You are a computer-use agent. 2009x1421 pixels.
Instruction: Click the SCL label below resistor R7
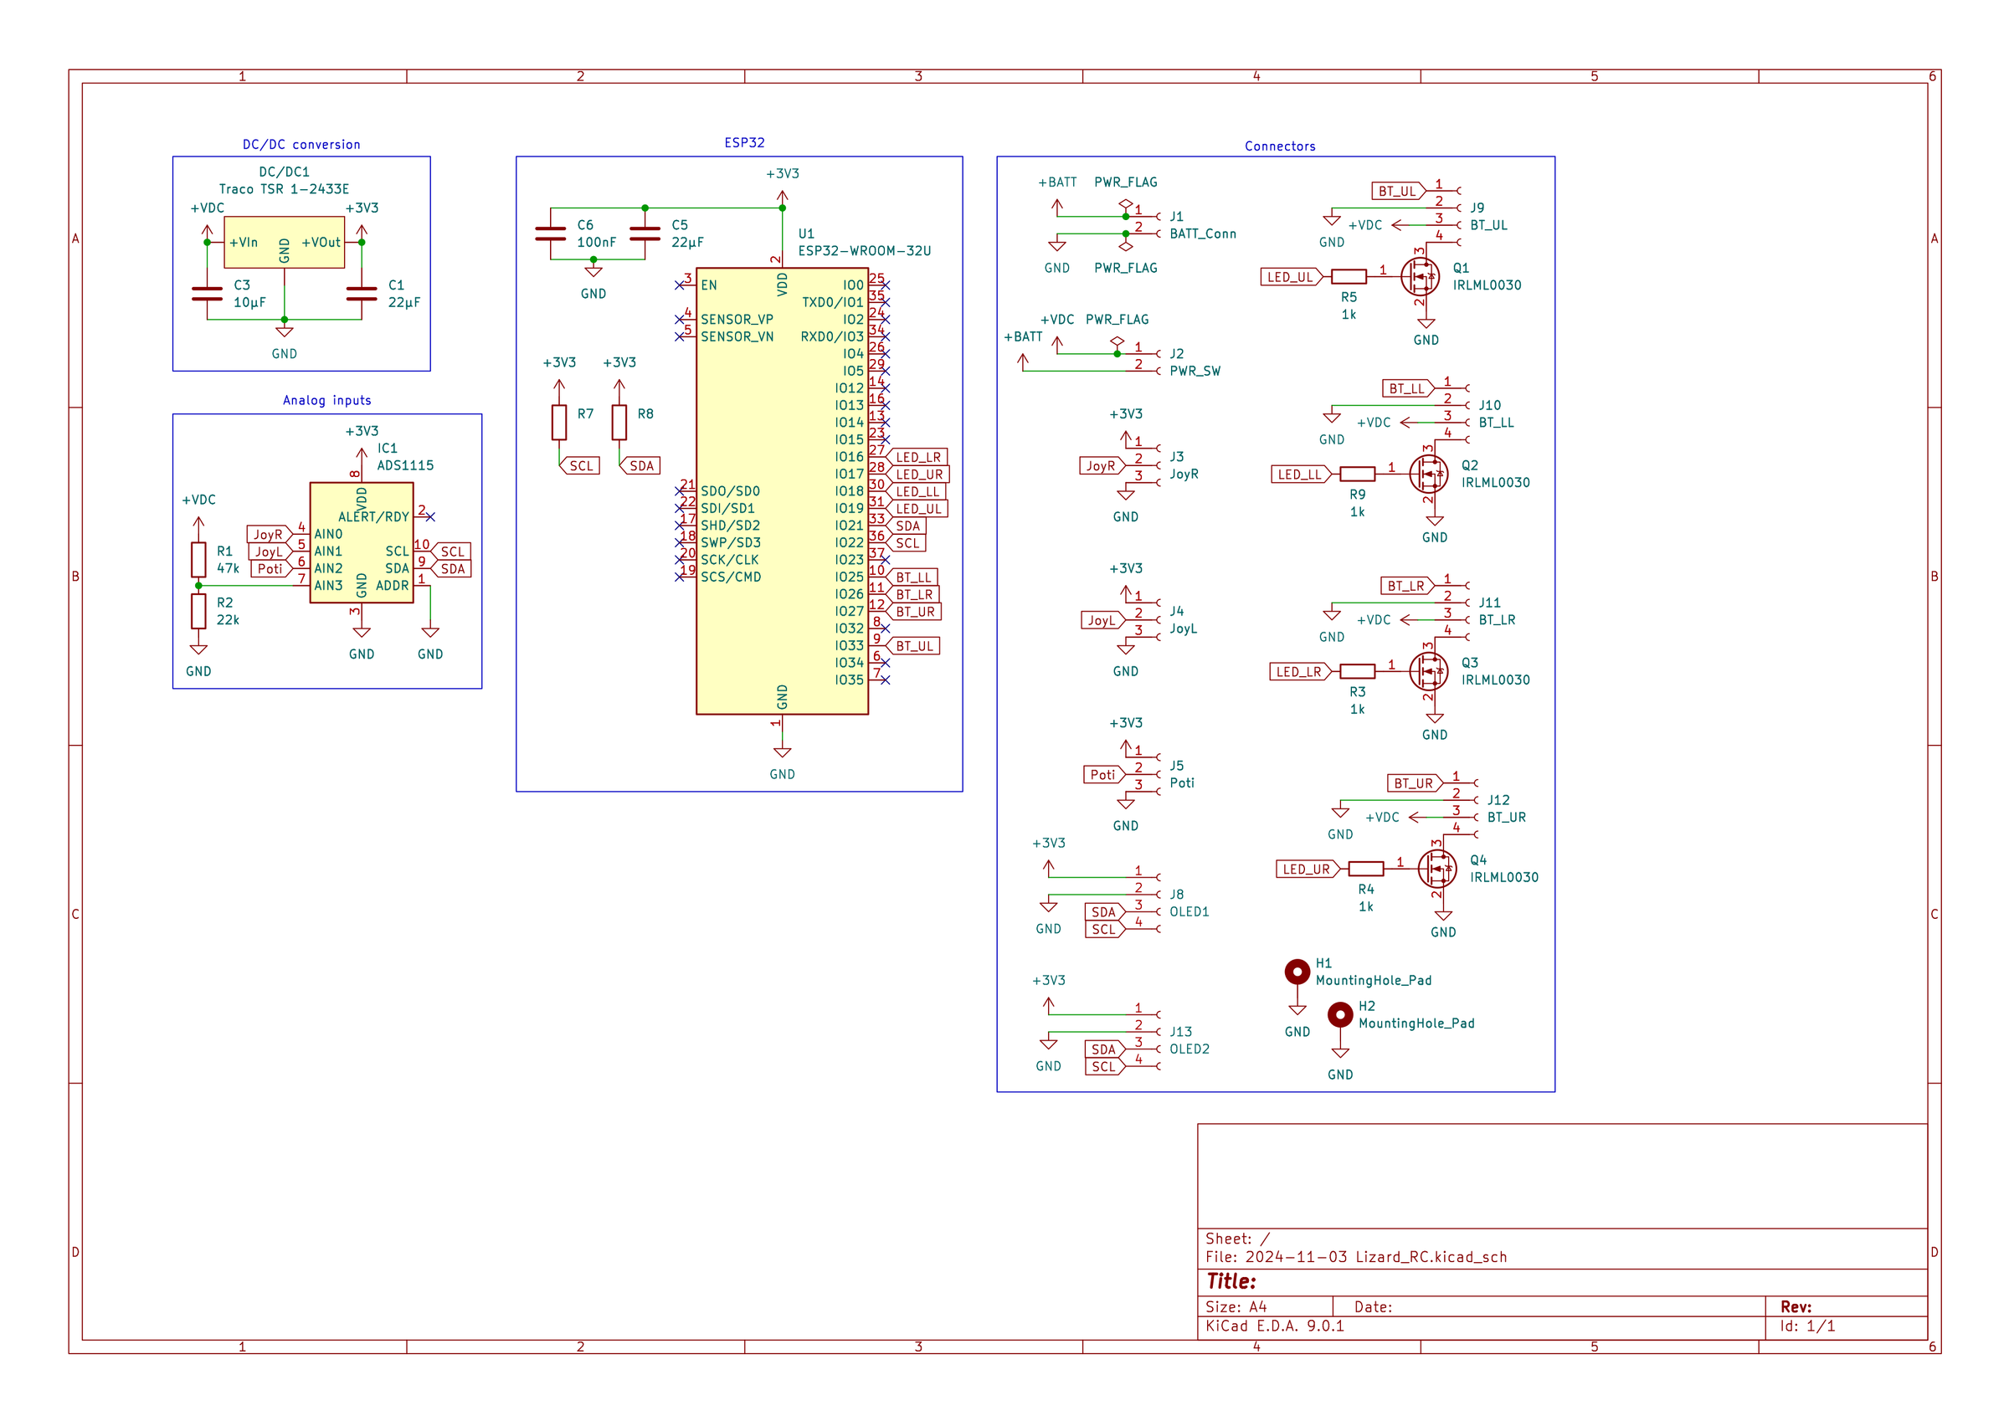coord(579,465)
